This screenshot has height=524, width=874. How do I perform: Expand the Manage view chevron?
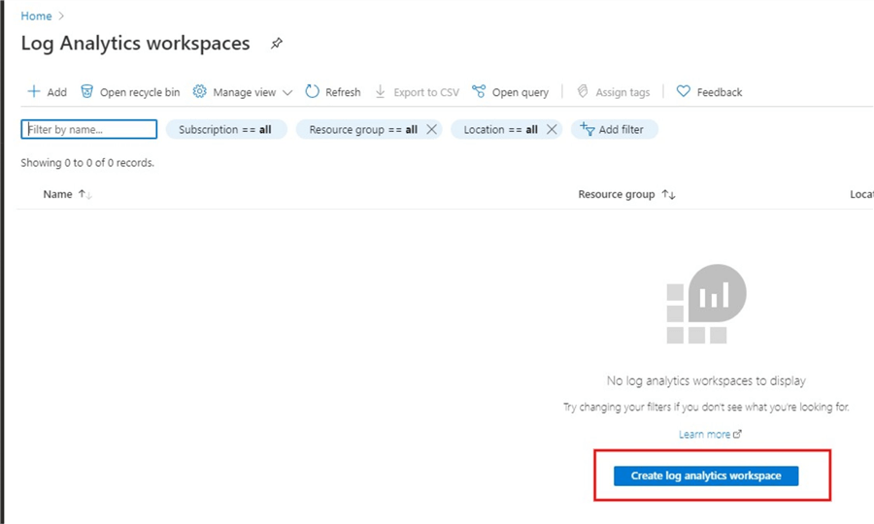pos(287,92)
